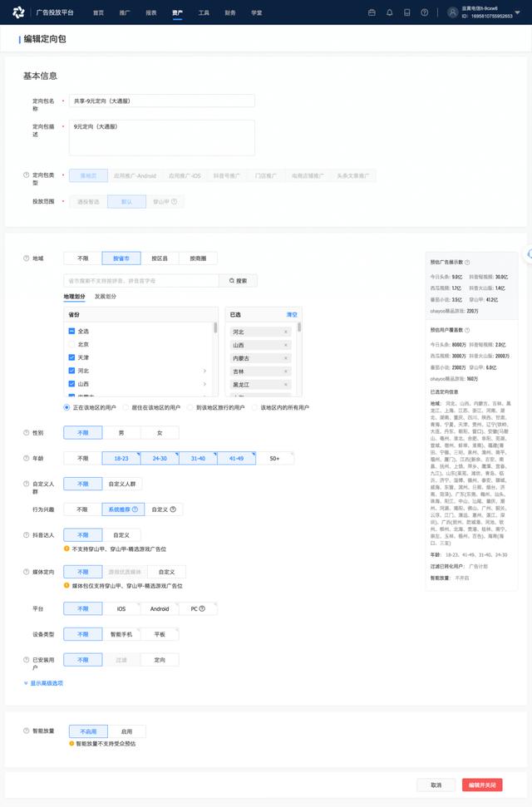
Task: Toggle the 全选 select-all checkbox
Action: click(x=71, y=331)
